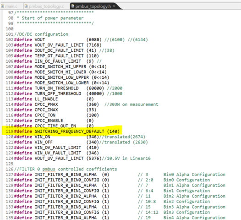Viewport: 241px width, 220px height.
Task: Click the '//2000' comment on line 111
Action: (115, 88)
